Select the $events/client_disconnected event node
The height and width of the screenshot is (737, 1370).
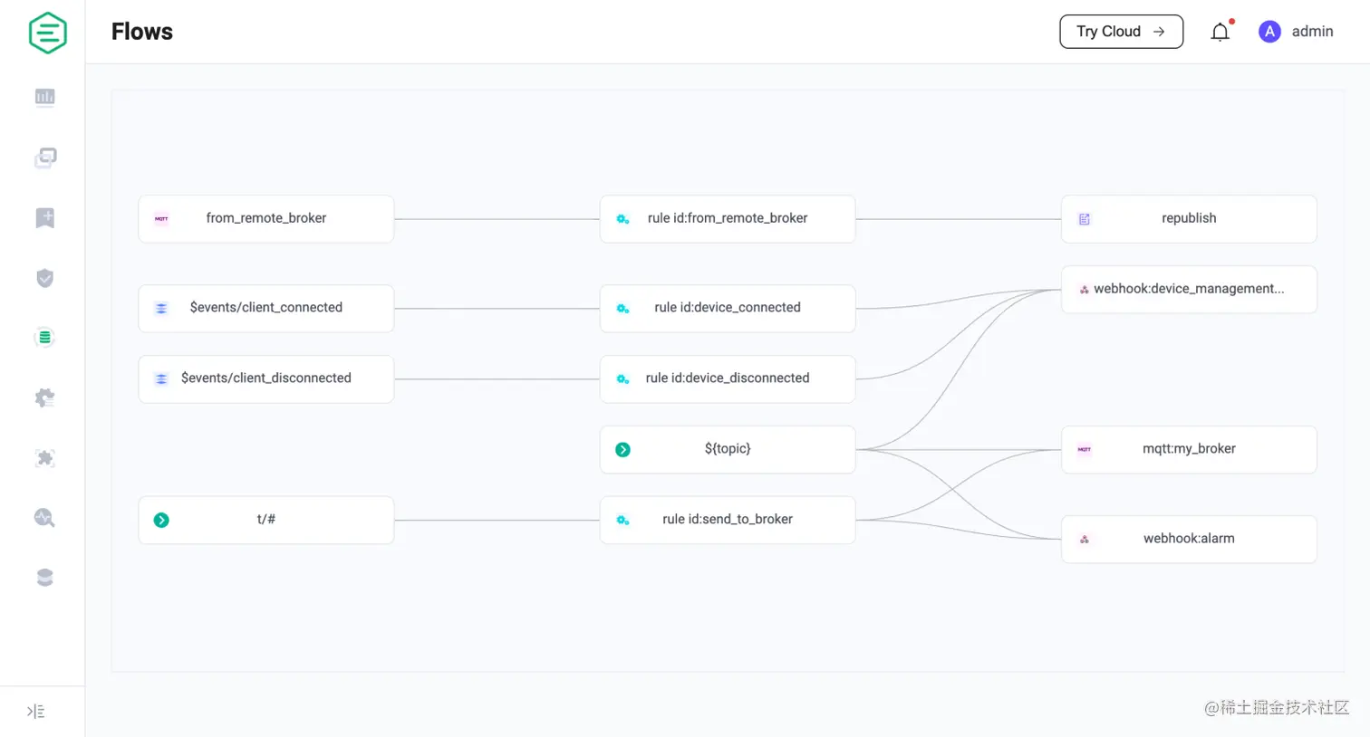click(x=265, y=378)
